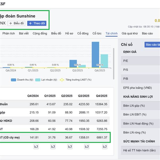Open the Giá quá khứ tab
The width and height of the screenshot is (160, 160).
(x=130, y=33)
